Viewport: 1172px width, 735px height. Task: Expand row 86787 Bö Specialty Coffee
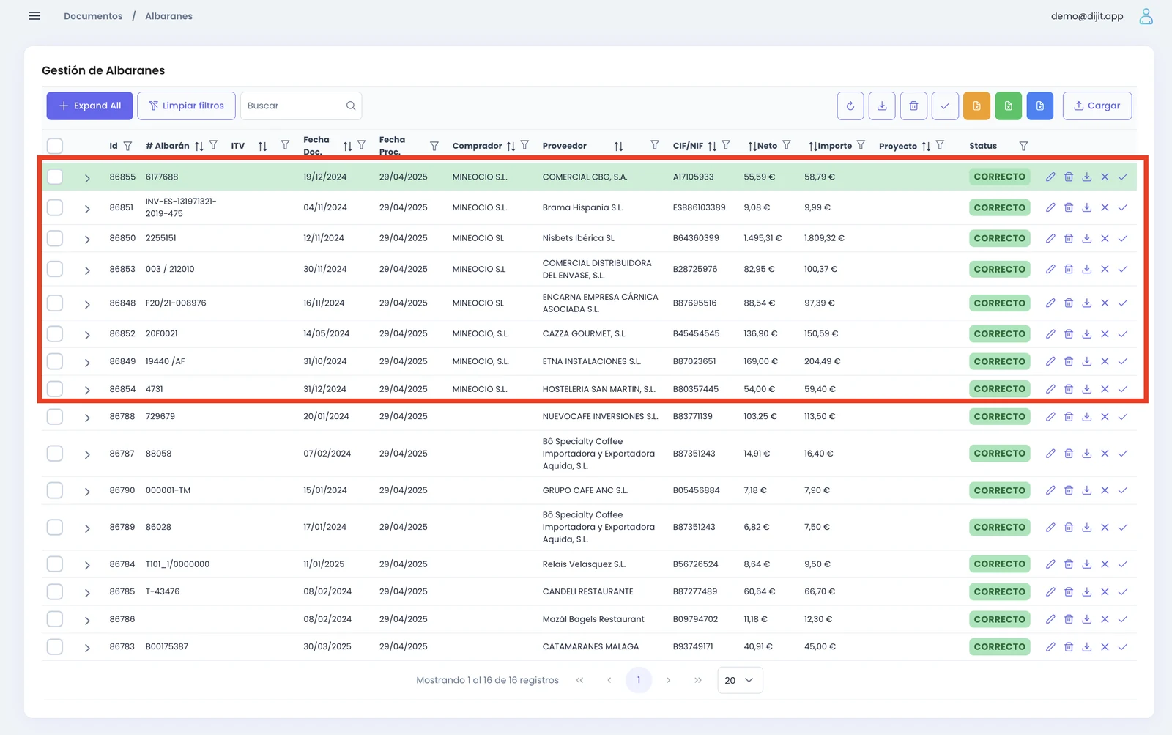pyautogui.click(x=87, y=455)
